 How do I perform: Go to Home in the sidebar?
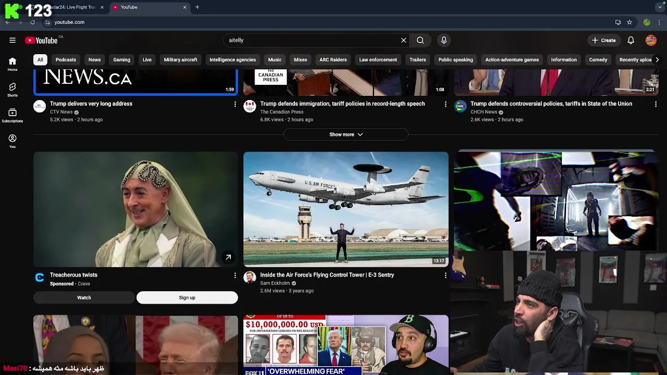pyautogui.click(x=13, y=64)
